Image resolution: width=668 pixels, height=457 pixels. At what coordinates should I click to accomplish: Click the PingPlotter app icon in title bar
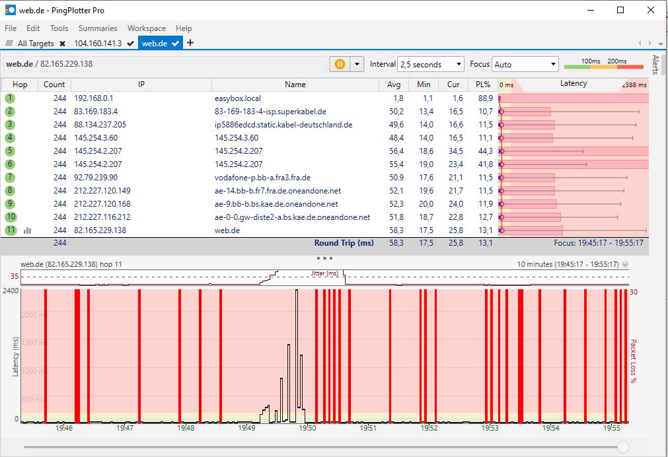pos(10,10)
